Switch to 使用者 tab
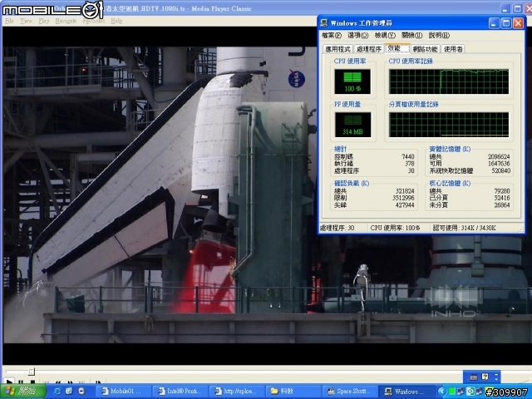Viewport: 532px width, 399px height. (x=453, y=49)
